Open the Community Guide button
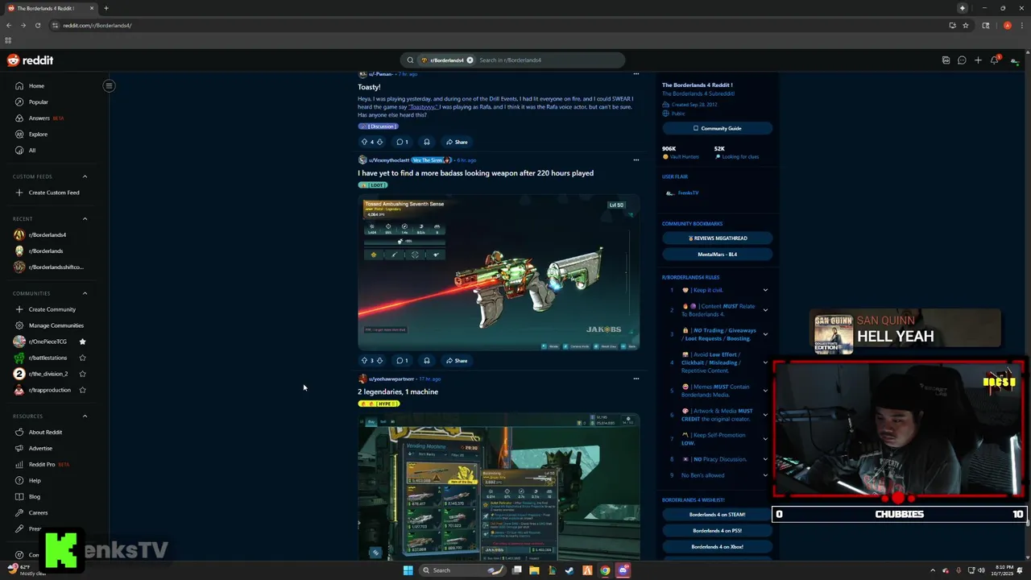1031x580 pixels. coord(717,128)
